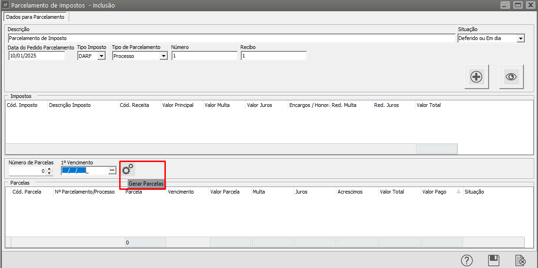Click the Cód. Imposto column header

[x=22, y=106]
